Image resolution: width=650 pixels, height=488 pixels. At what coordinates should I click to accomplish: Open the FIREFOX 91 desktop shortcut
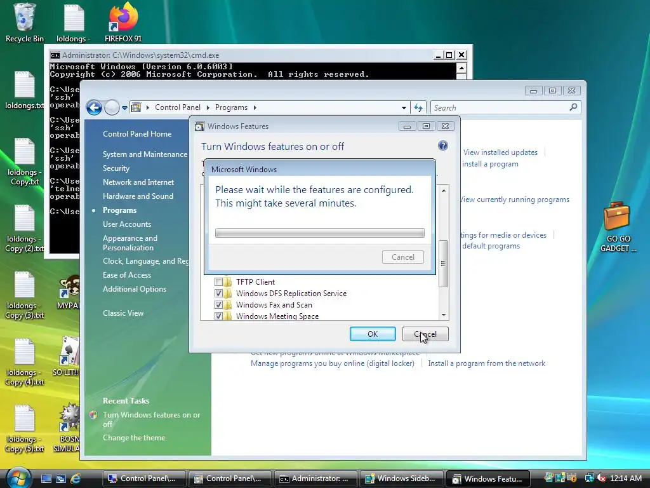click(123, 23)
